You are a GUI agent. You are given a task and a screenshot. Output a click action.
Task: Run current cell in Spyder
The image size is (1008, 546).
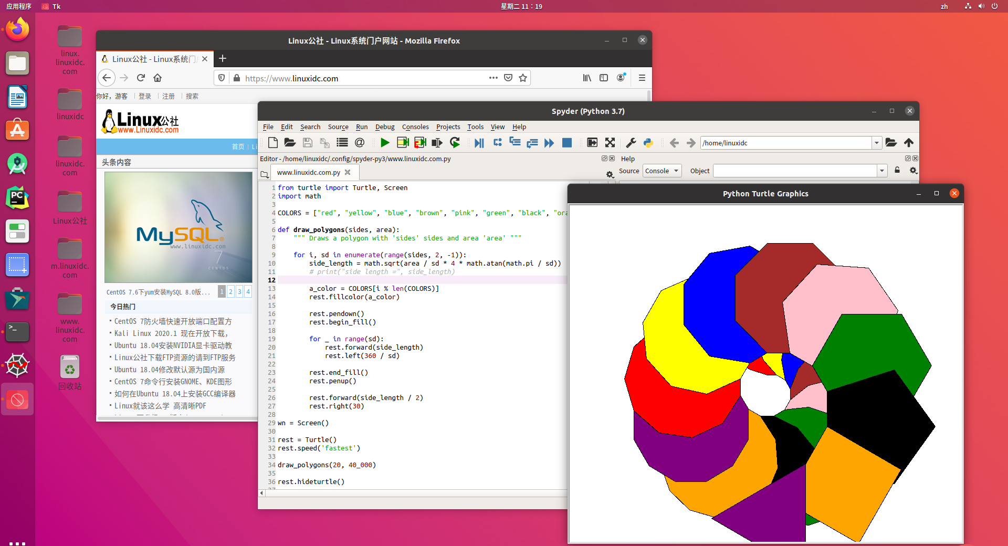coord(403,143)
